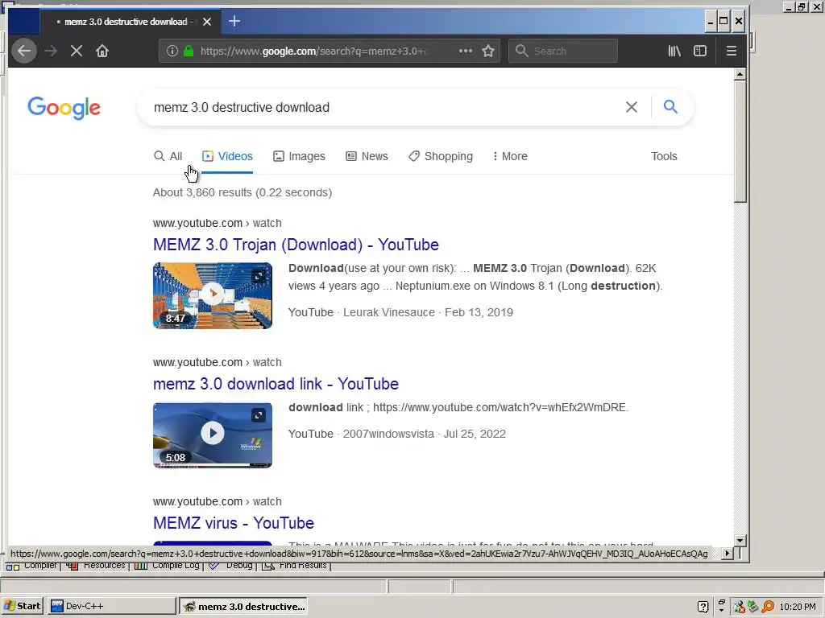Click the taskbar help question icon

703,607
